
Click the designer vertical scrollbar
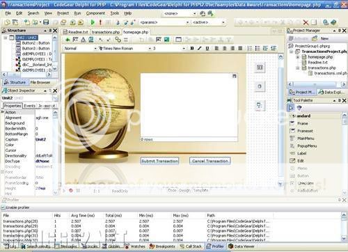[280, 120]
